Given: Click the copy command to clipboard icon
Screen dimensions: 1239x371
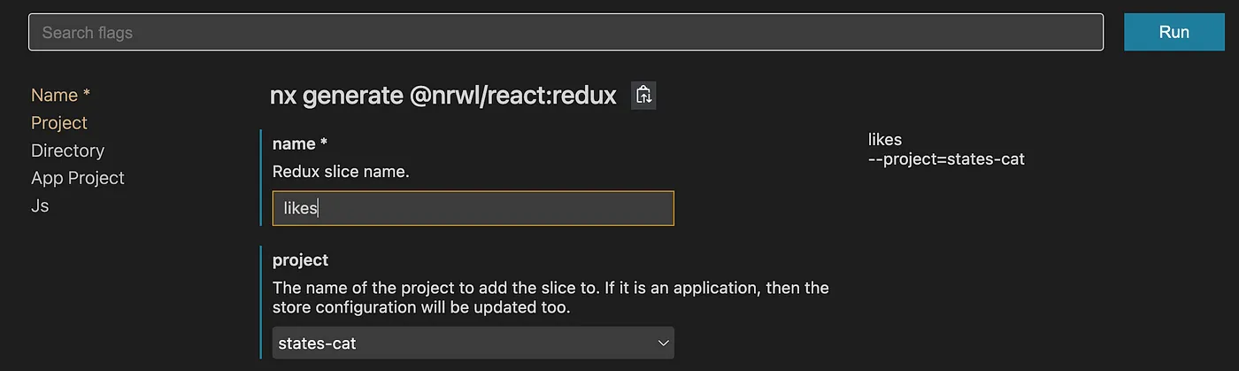Looking at the screenshot, I should coord(643,96).
